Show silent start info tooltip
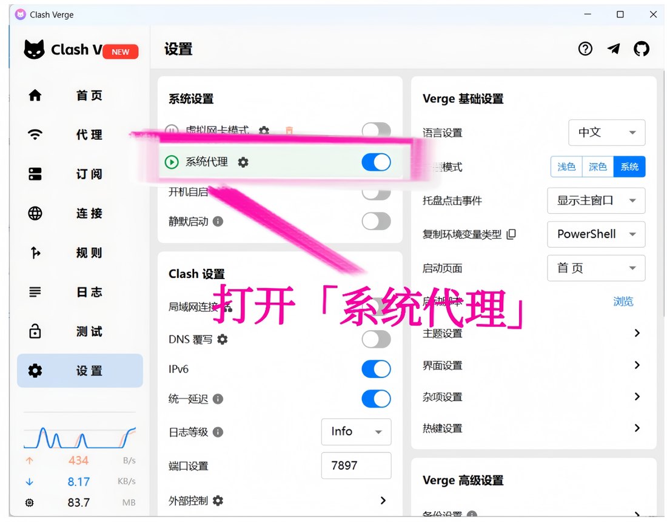 coord(218,221)
